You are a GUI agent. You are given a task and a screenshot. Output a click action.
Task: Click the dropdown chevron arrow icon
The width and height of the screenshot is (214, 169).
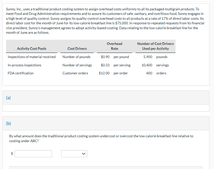click(84, 154)
